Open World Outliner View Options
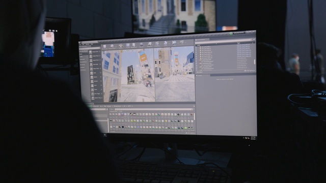This screenshot has width=326, height=183. 250,71
